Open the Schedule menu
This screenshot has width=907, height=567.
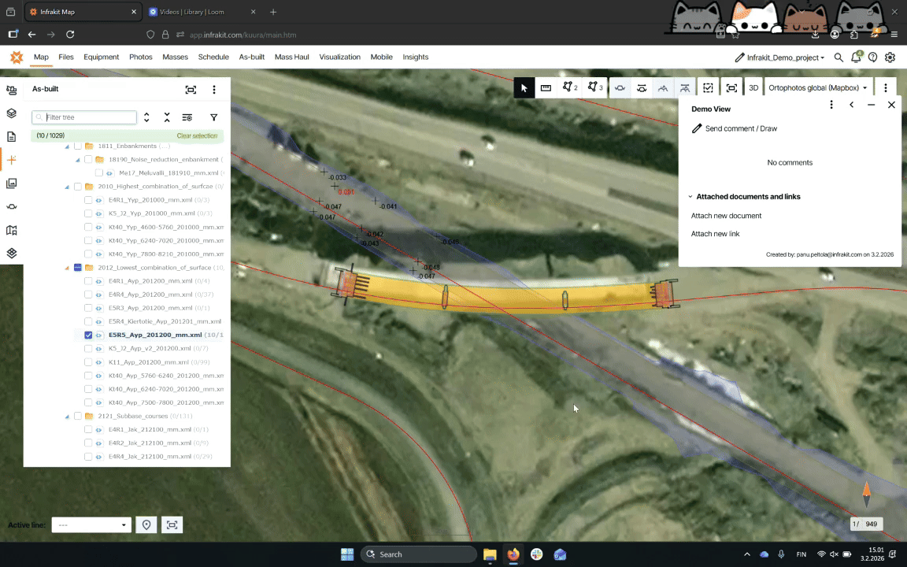(x=213, y=57)
